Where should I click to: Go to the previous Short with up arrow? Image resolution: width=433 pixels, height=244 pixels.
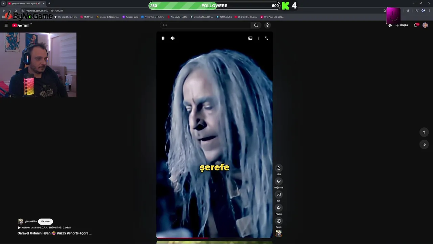(x=424, y=132)
